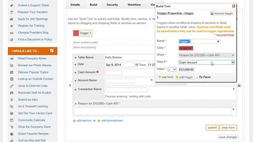This screenshot has width=253, height=142.
Task: Click the Transaction Name input box
Action: pyautogui.click(x=126, y=90)
